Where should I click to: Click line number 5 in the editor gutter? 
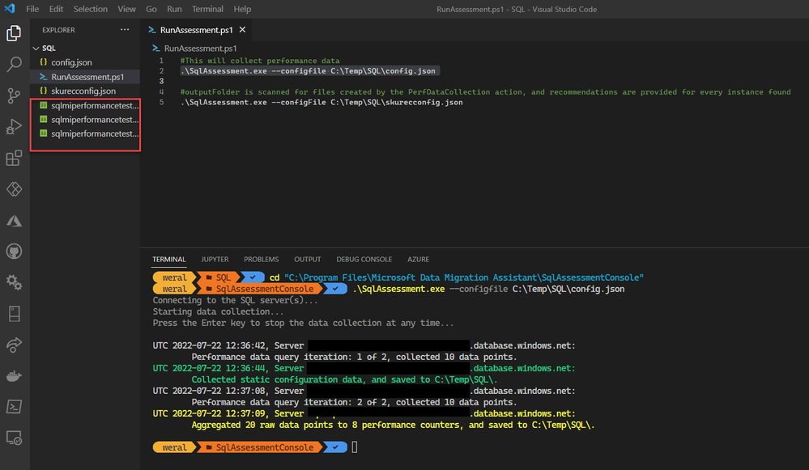pos(161,103)
